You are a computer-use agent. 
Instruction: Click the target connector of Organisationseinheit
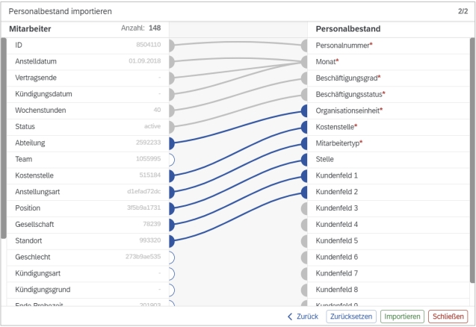tap(305, 110)
